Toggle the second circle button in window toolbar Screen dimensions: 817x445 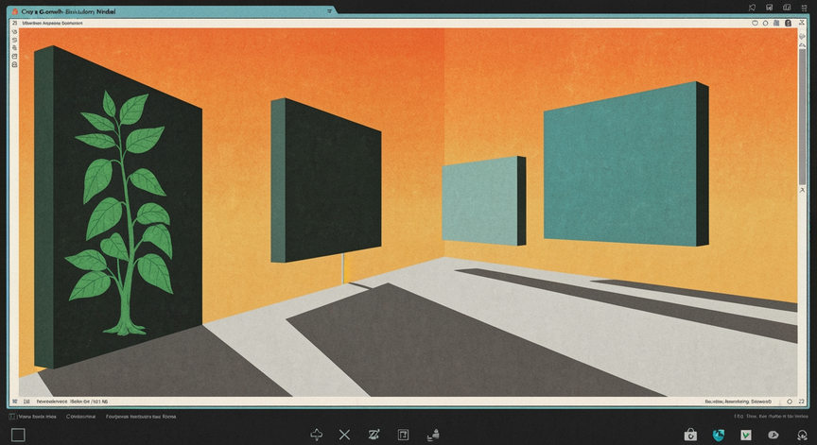pos(765,23)
